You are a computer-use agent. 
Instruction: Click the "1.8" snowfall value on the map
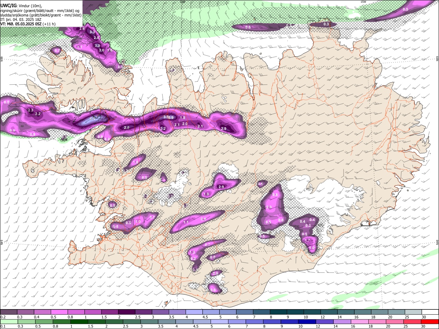[183, 118]
